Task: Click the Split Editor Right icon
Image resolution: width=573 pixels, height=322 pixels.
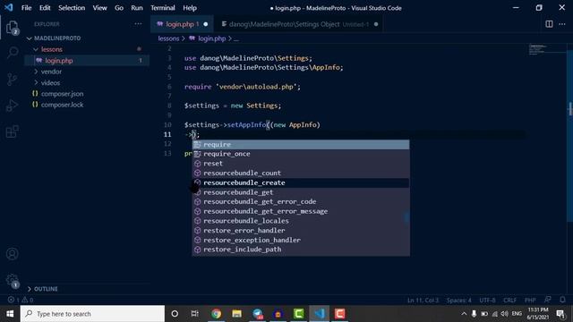Action: pos(549,24)
